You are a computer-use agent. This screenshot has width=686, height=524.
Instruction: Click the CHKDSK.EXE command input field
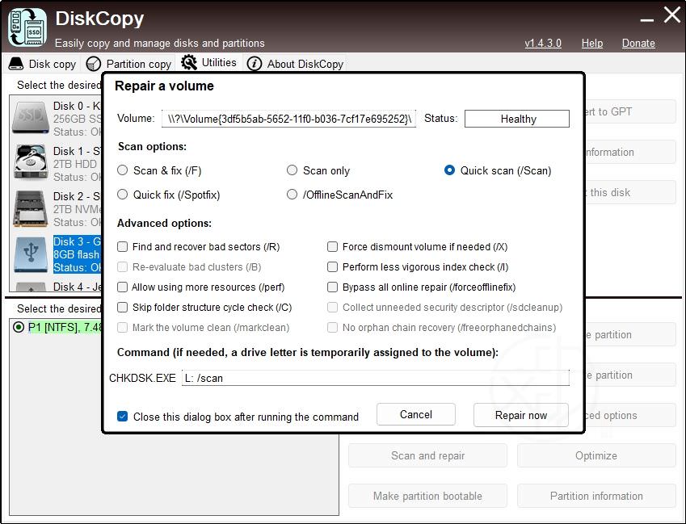375,378
